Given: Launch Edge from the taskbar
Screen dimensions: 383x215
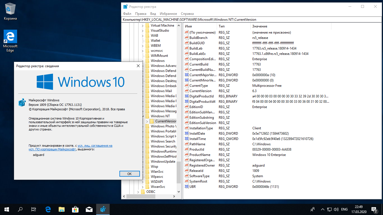Looking at the screenshot, I should (48, 209).
